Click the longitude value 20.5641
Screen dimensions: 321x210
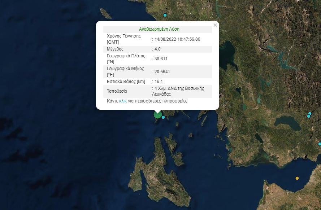pyautogui.click(x=162, y=72)
